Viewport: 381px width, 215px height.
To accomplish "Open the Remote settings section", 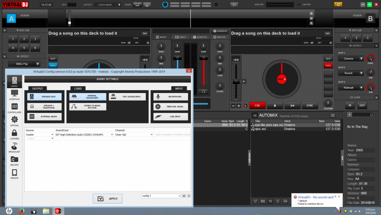I will tap(14, 174).
